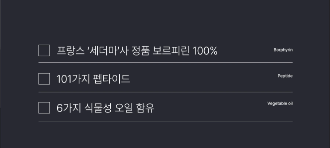330x148 pixels.
Task: Click the 100% text
Action: (205, 51)
